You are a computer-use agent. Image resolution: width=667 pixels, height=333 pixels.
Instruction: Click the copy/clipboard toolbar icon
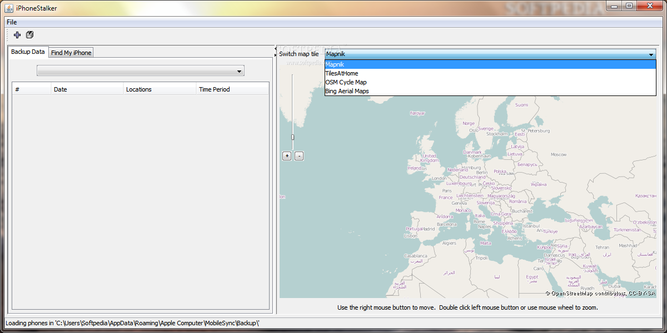(29, 35)
